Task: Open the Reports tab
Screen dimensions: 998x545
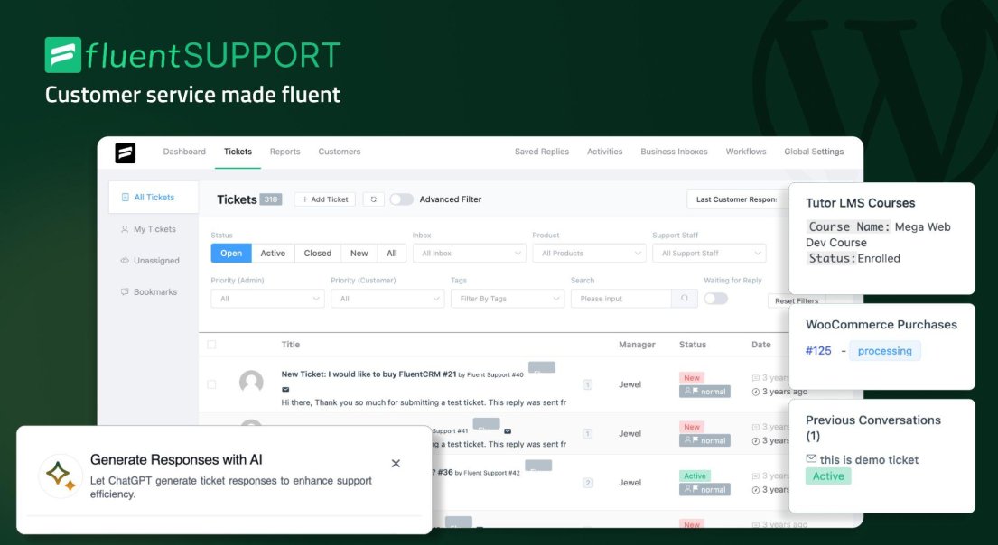Action: tap(285, 152)
